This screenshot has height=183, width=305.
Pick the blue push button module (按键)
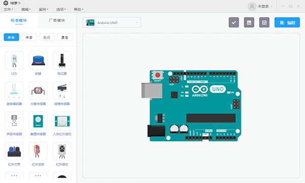pos(38,60)
